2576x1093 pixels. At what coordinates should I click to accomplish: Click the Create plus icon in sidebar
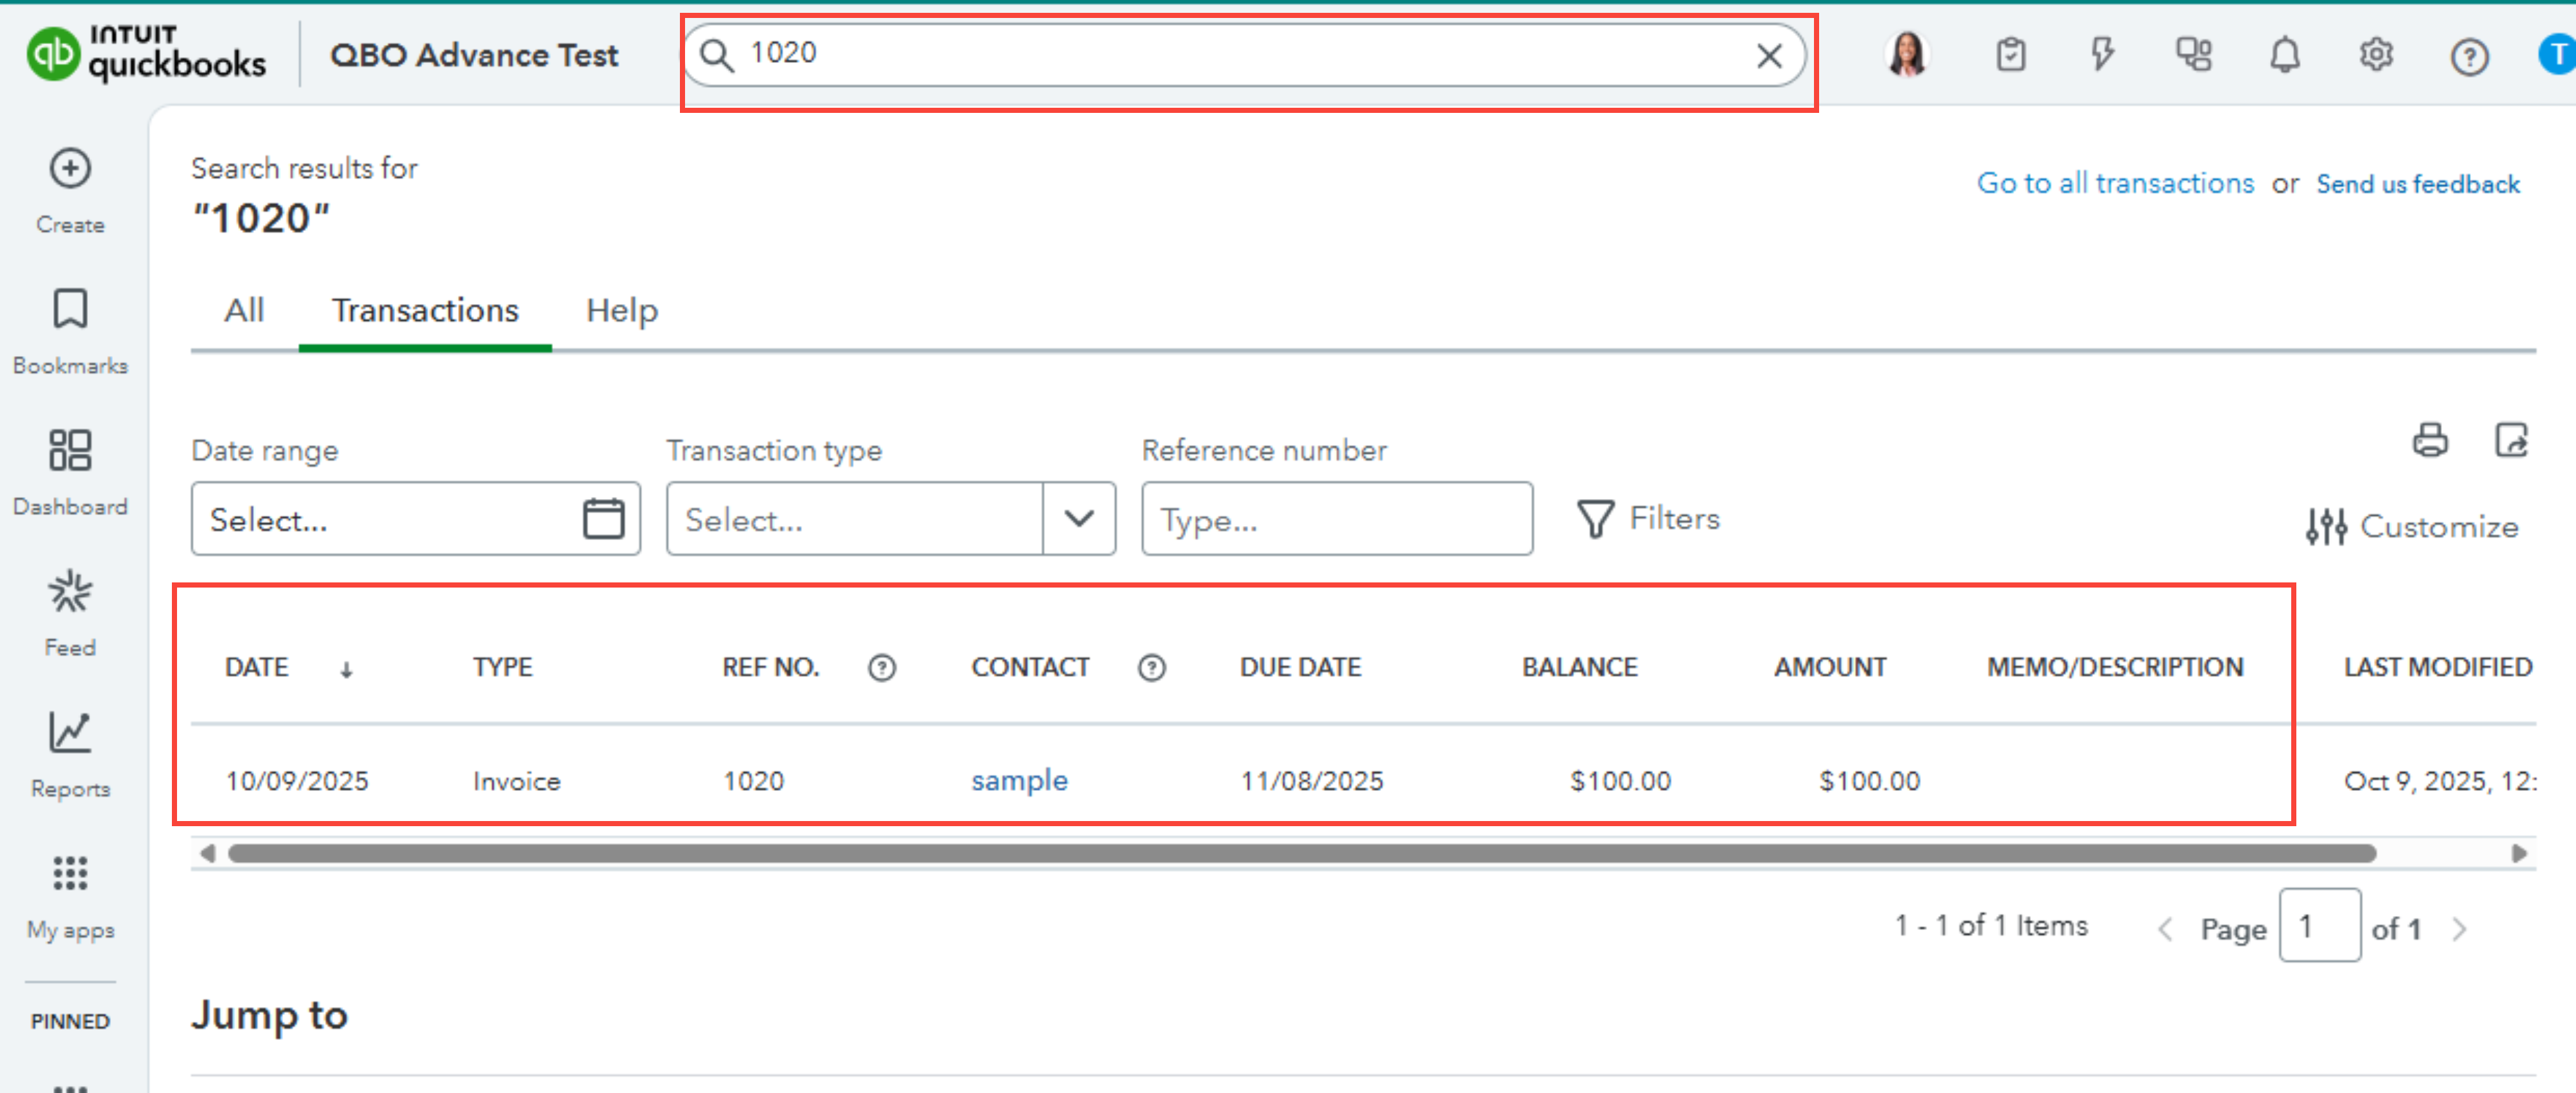(70, 168)
